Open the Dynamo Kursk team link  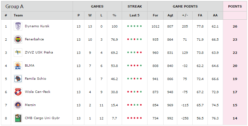click(x=37, y=26)
